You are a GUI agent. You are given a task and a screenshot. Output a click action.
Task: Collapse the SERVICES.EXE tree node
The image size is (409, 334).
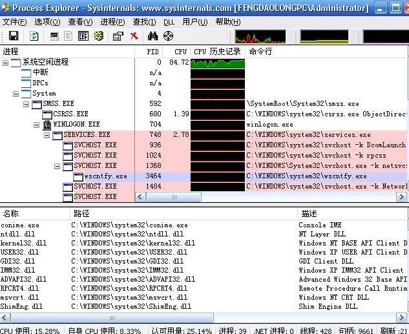[47, 135]
